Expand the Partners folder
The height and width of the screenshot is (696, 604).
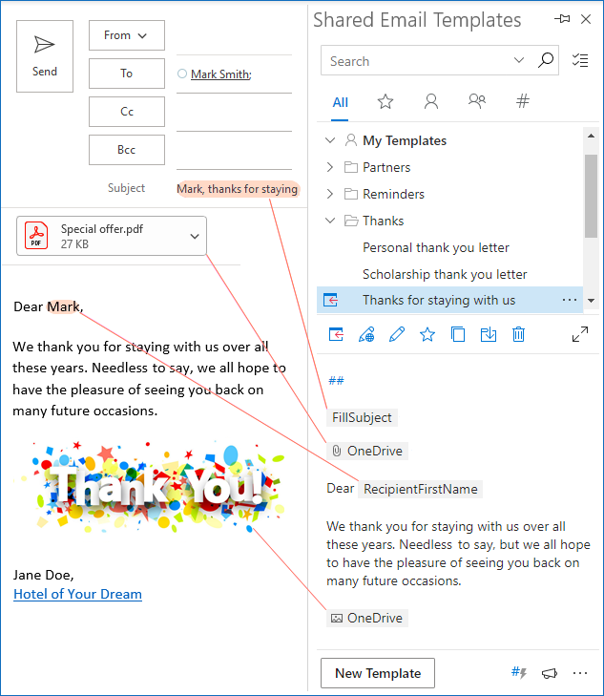click(x=330, y=167)
